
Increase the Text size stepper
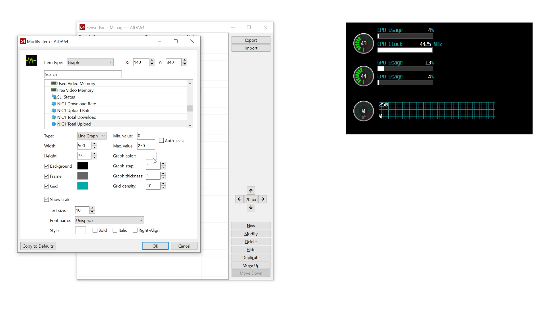(92, 208)
